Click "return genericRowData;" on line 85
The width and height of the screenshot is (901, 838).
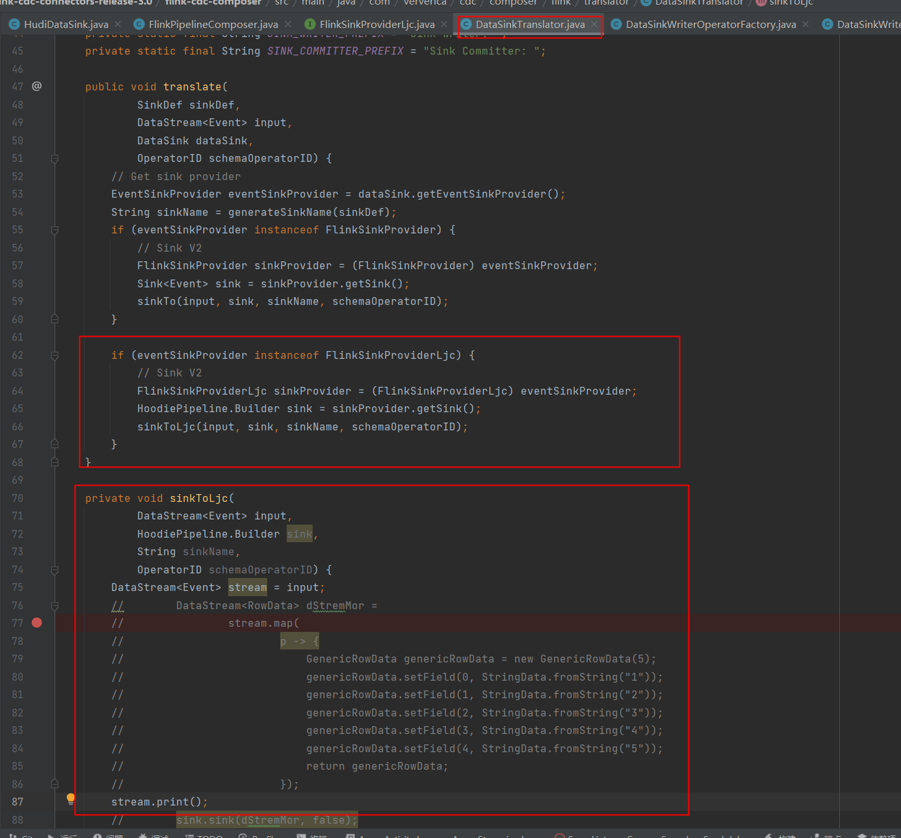point(377,766)
